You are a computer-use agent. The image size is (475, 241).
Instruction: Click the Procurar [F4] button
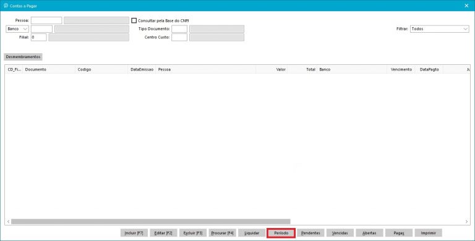(223, 233)
